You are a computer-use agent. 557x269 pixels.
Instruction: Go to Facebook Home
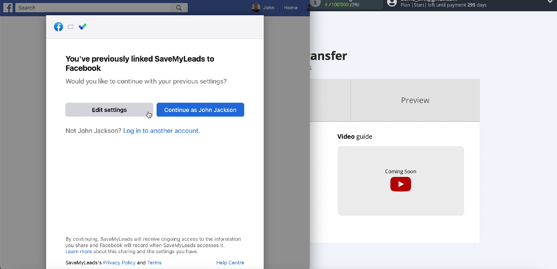tap(291, 8)
